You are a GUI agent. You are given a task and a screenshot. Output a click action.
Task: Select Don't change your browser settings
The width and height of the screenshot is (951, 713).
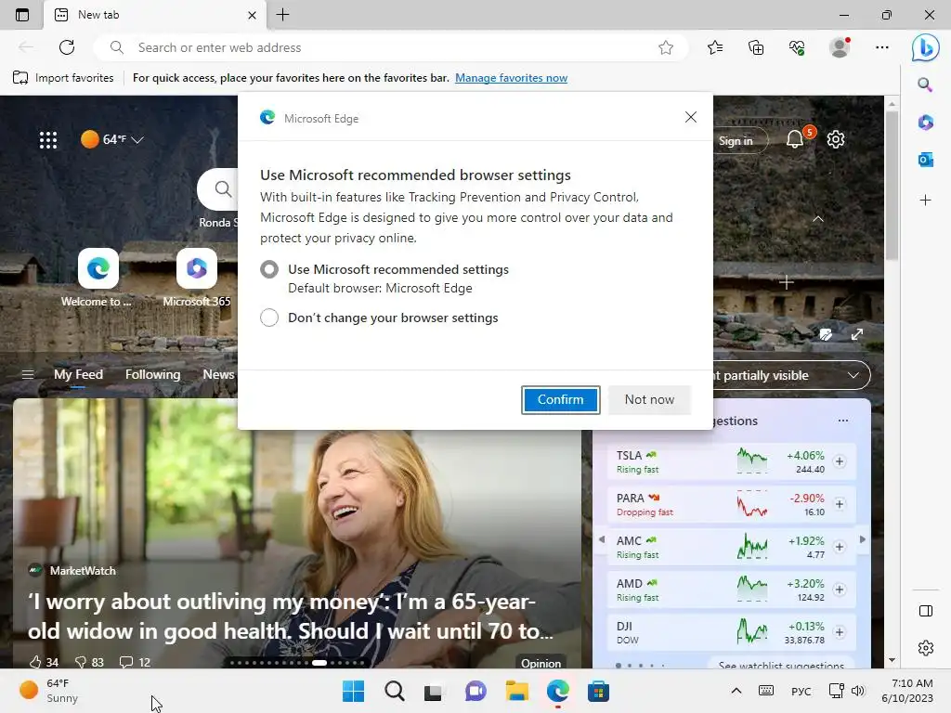(269, 318)
